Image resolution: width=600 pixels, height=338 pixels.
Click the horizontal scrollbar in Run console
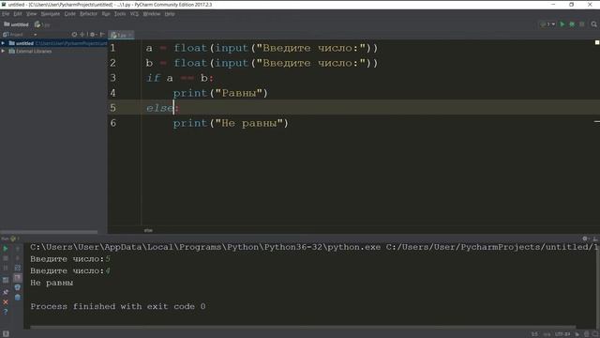[x=303, y=327]
